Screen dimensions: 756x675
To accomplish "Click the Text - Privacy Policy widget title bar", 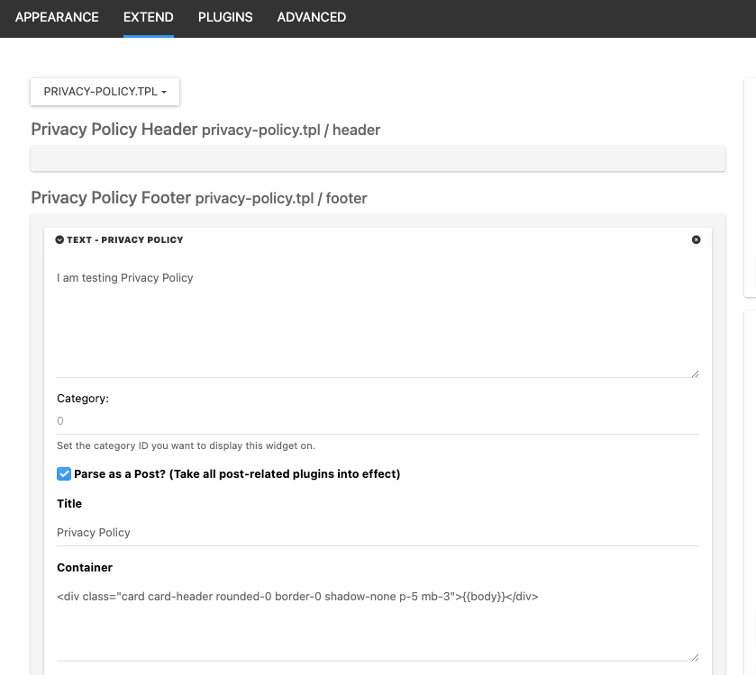I will coord(360,239).
